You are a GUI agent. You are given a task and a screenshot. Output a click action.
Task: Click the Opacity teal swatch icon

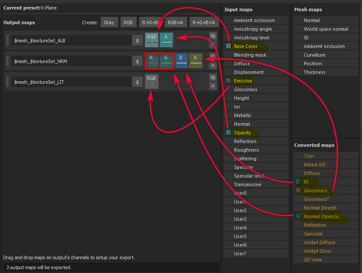coord(228,132)
